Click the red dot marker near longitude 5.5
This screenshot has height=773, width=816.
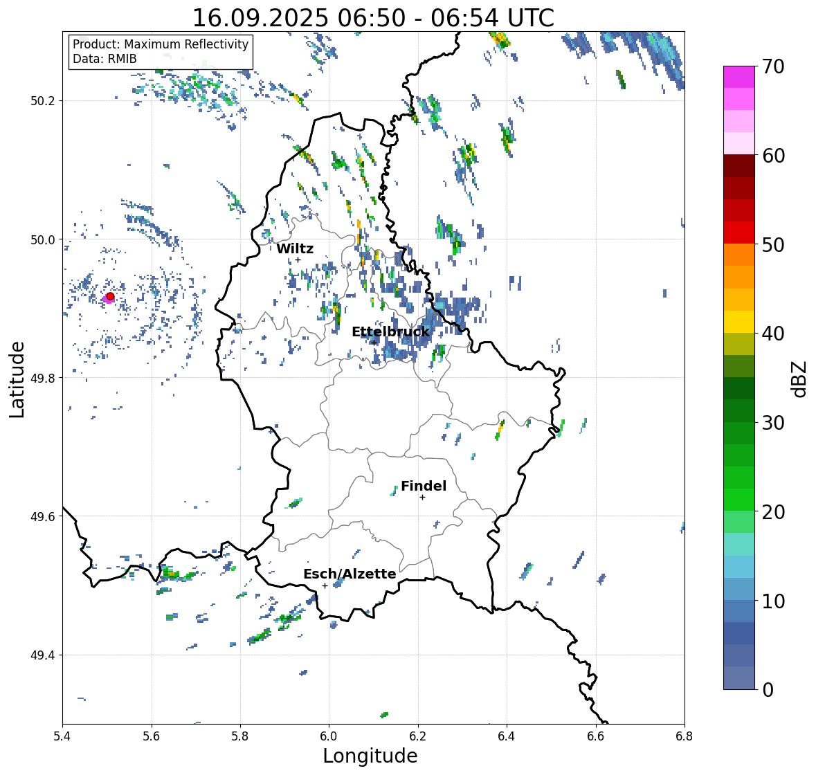pos(110,296)
